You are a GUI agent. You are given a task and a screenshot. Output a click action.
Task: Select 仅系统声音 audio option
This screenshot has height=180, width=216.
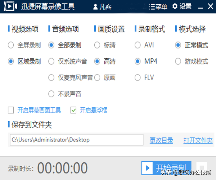click(x=68, y=61)
